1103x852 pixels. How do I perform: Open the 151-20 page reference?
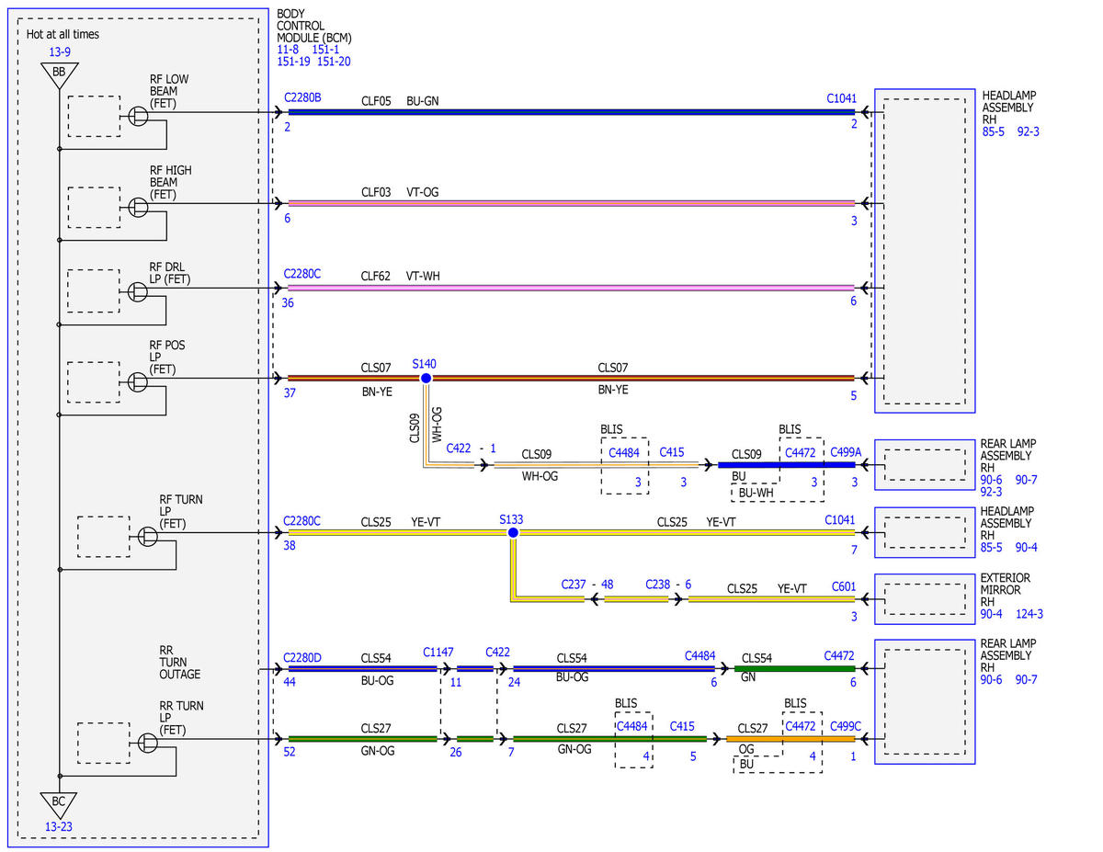tap(335, 62)
